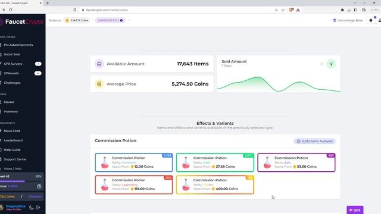Viewport: 381px width, 214px height.
Task: Select the Rare Commission Potion card
Action: point(215,162)
